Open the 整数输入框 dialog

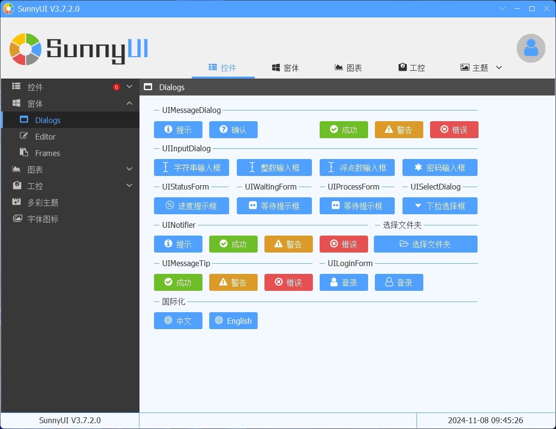[275, 168]
